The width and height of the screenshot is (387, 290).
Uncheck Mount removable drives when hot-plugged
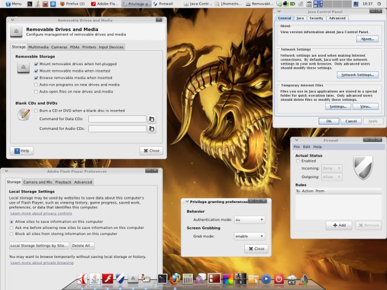point(36,63)
